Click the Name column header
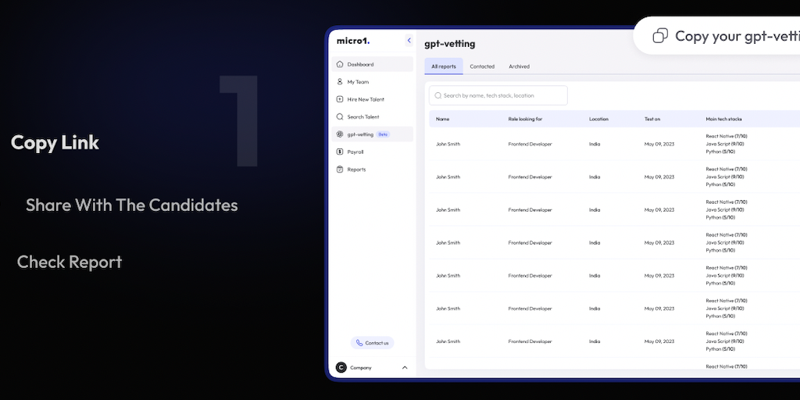Viewport: 800px width, 400px height. (x=442, y=119)
